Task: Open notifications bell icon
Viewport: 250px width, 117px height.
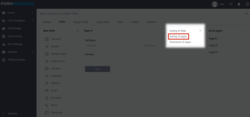Action: point(239,4)
